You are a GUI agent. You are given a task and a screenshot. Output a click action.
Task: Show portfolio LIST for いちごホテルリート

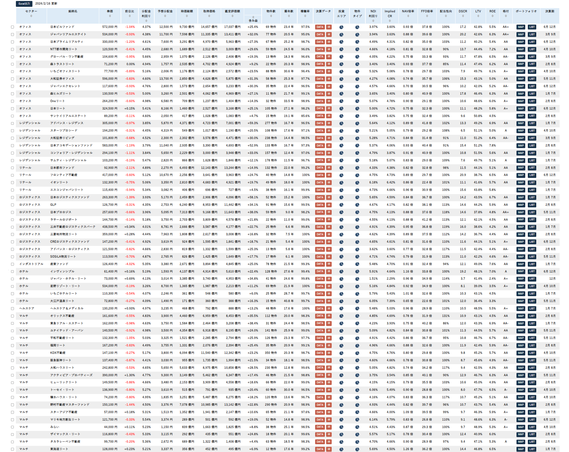click(x=532, y=294)
